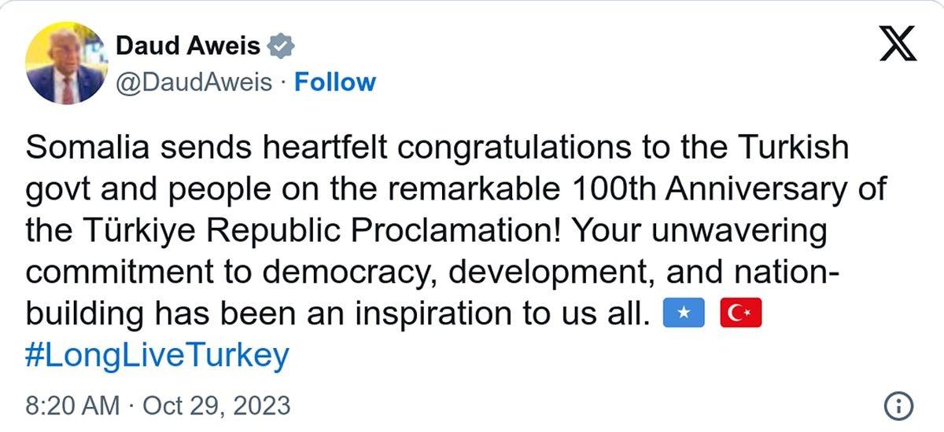
Task: Click the Somalia flag emoji
Action: pos(683,315)
